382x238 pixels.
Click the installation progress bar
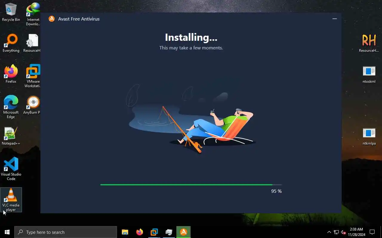pyautogui.click(x=191, y=185)
